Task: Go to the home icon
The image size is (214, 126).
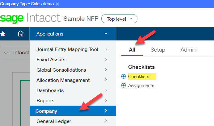Action: click(x=20, y=34)
